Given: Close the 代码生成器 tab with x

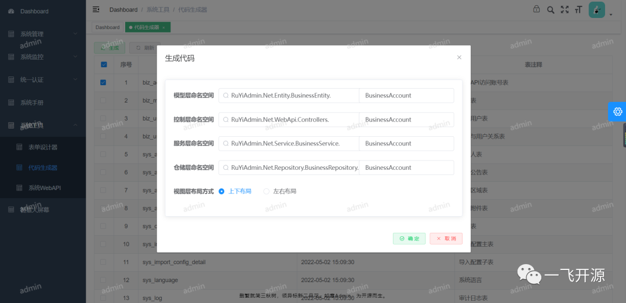Looking at the screenshot, I should tap(163, 28).
